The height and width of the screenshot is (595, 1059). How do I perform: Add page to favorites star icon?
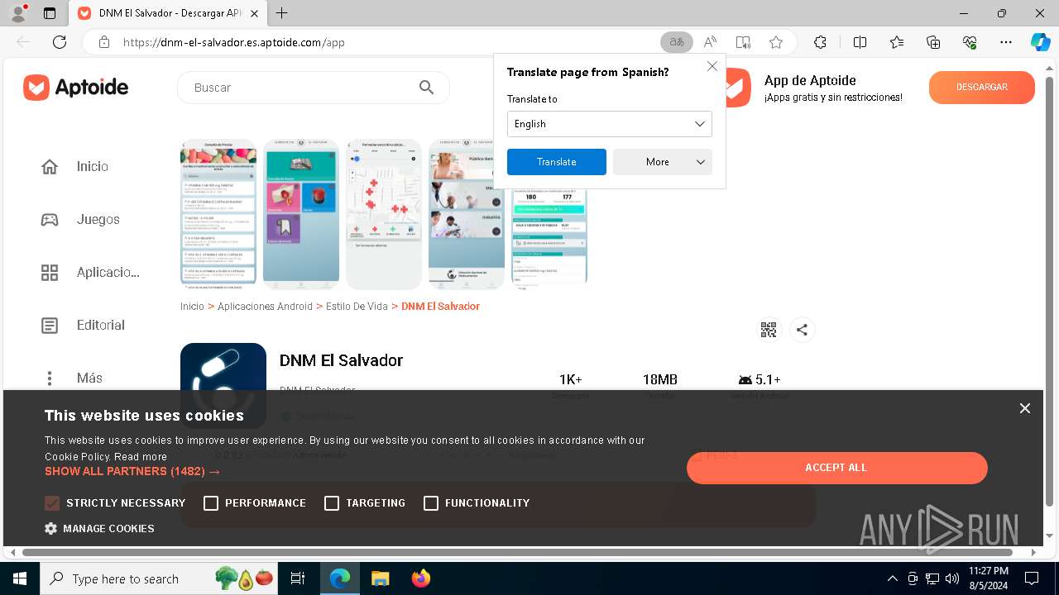pos(776,42)
